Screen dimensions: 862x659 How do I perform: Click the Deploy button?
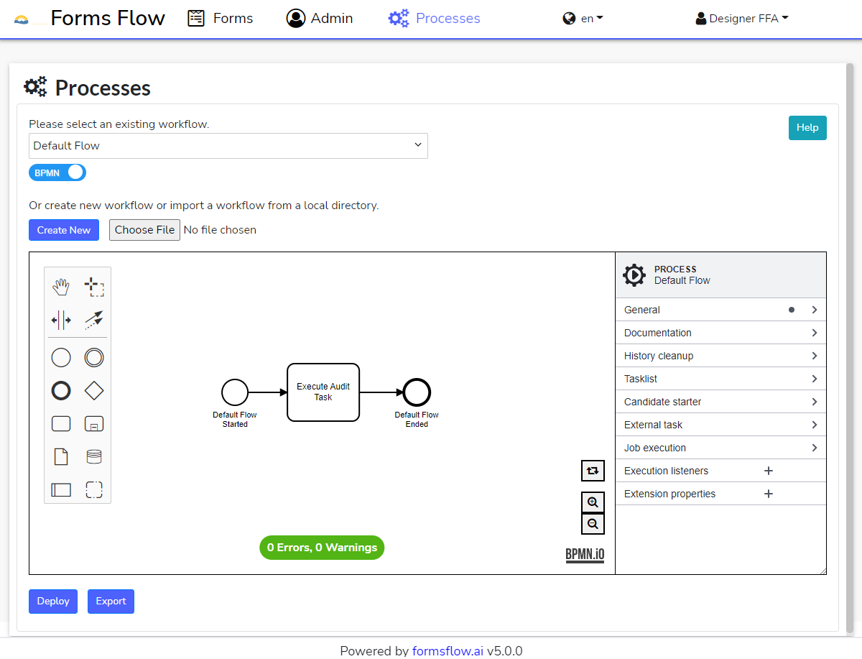(x=53, y=602)
